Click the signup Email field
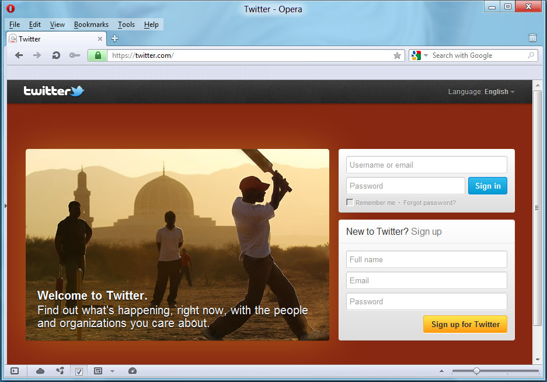547x382 pixels. coord(426,280)
